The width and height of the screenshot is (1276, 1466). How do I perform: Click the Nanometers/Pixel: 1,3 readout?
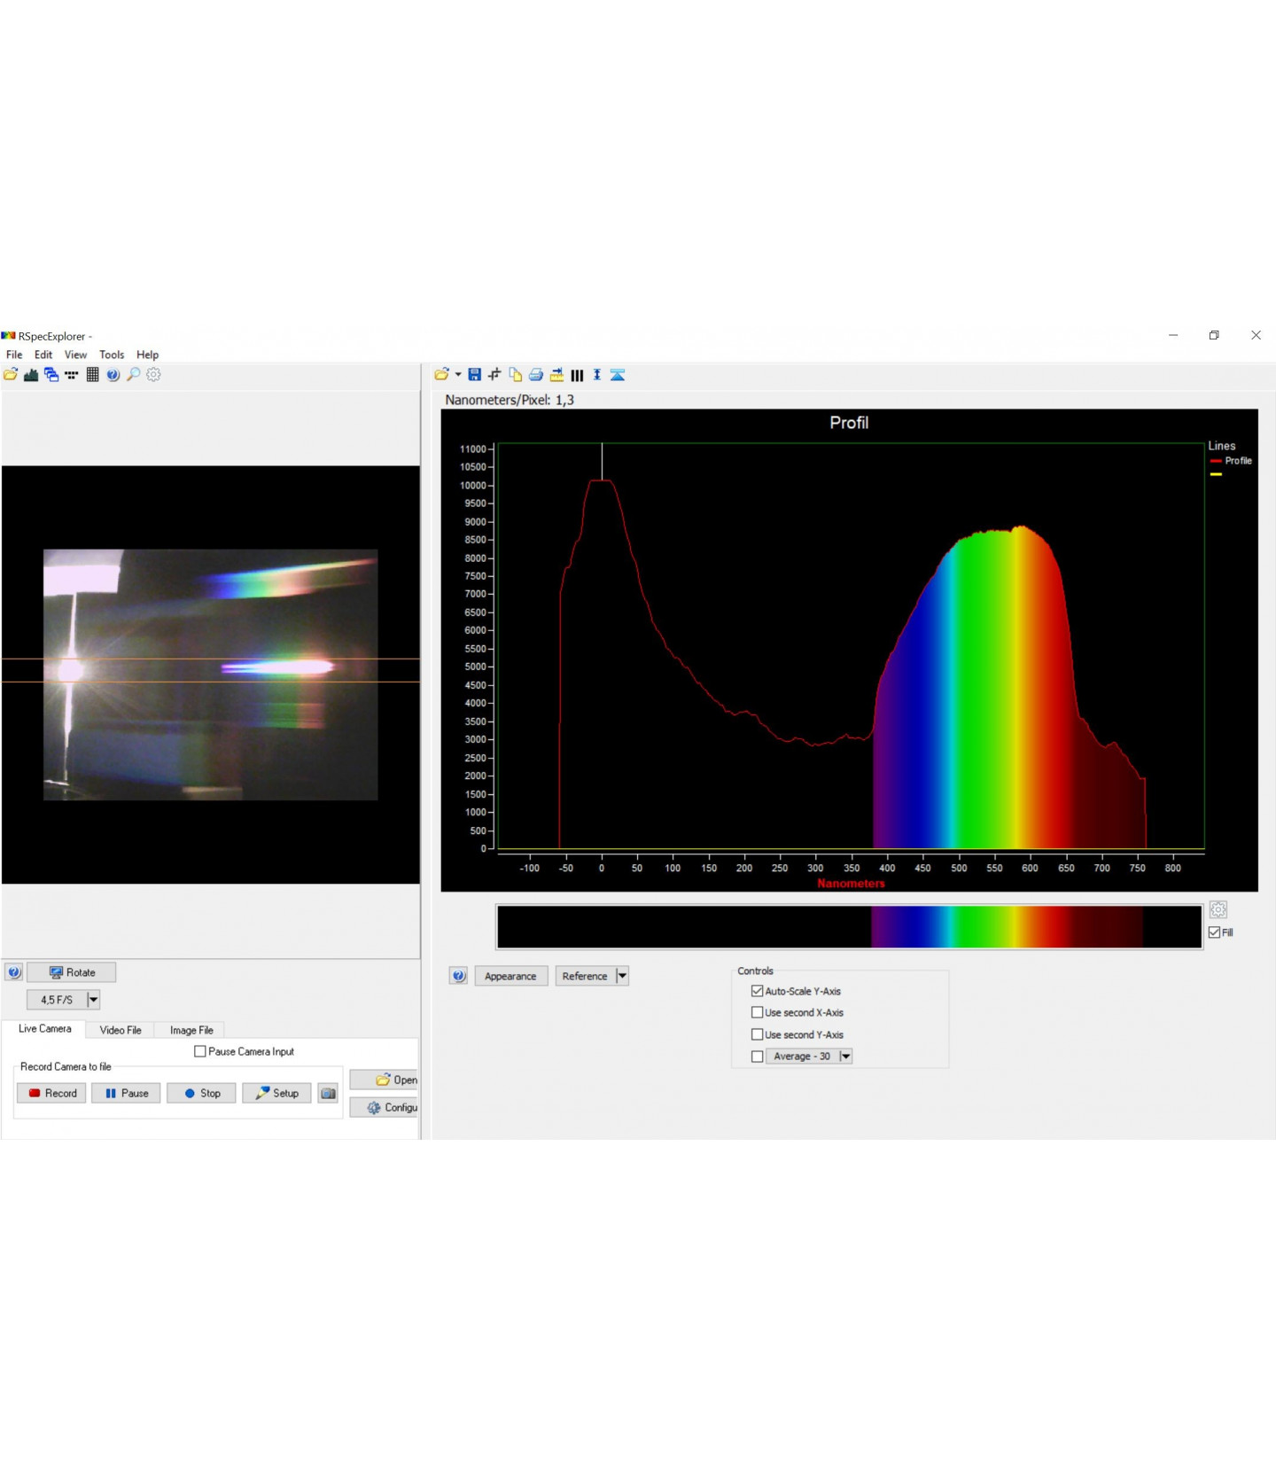(x=510, y=400)
